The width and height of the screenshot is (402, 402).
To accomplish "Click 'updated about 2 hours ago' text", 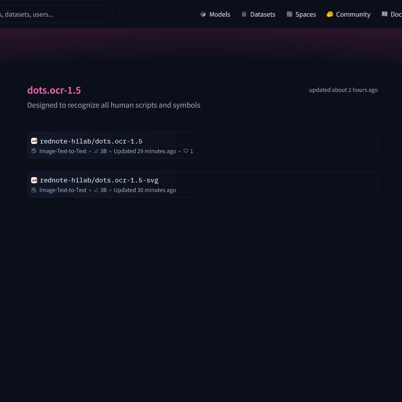I will coord(343,90).
